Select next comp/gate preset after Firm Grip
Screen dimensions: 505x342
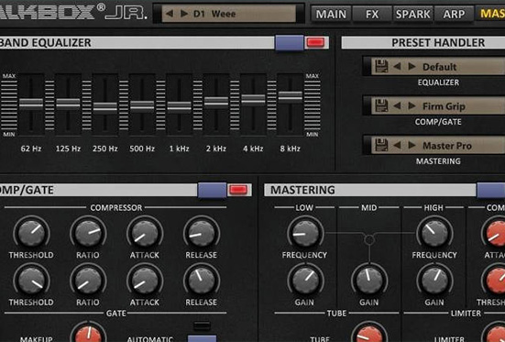(412, 105)
